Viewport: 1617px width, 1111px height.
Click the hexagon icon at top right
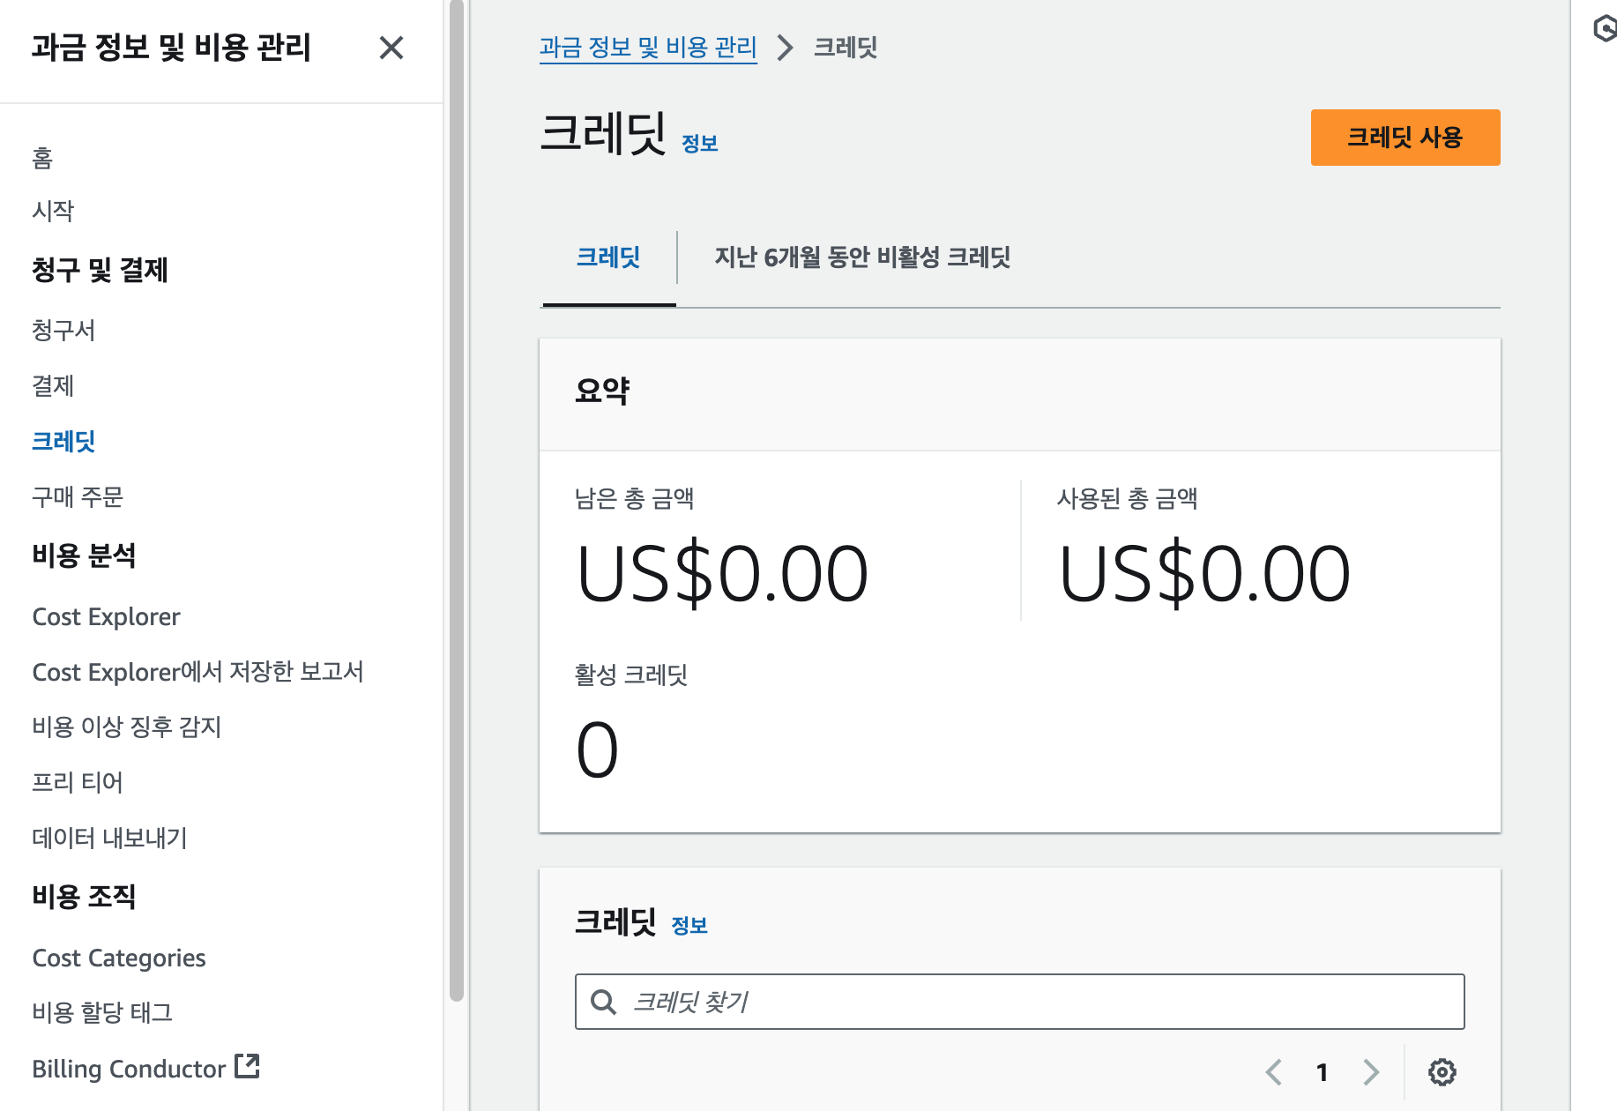pos(1605,28)
